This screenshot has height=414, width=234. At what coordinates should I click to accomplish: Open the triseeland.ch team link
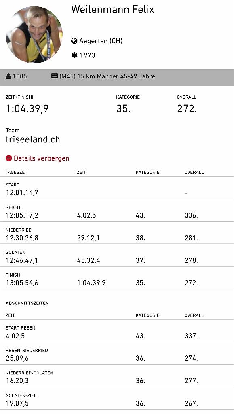33,139
